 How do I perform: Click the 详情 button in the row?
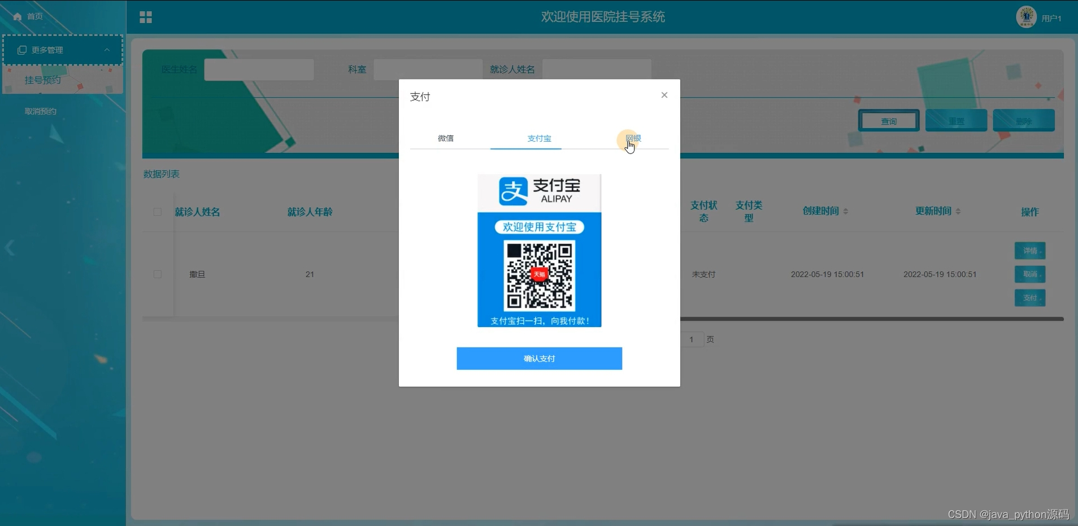pos(1030,251)
